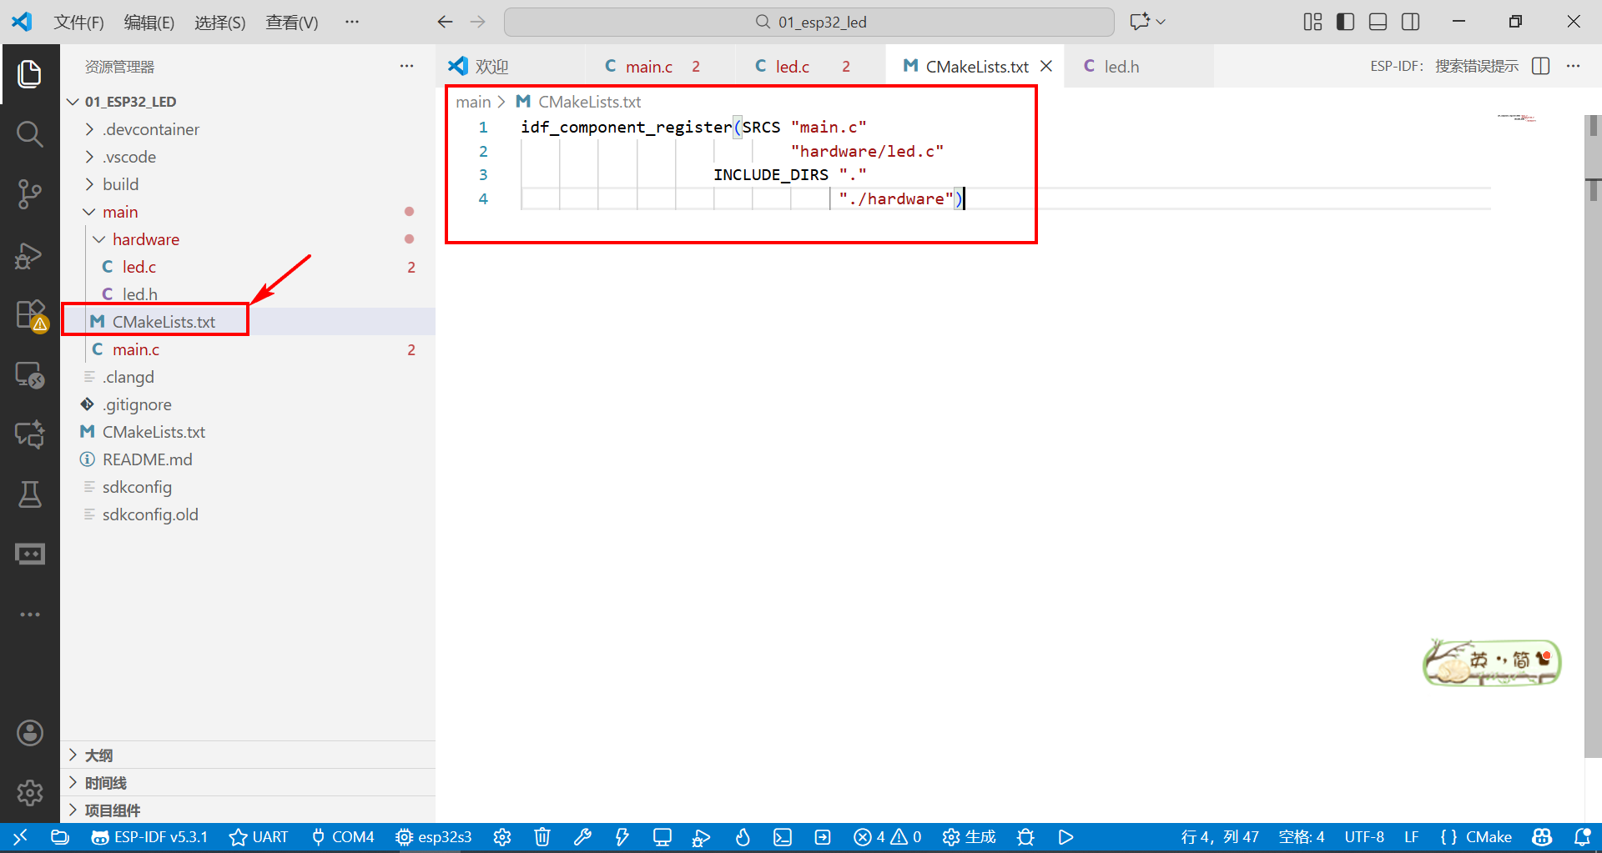Customize layout from title bar
Viewport: 1602px width, 853px height.
(x=1312, y=22)
